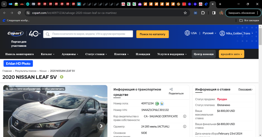Close the active Copart lot tab
Screen dimensions: 262x137
212,4
